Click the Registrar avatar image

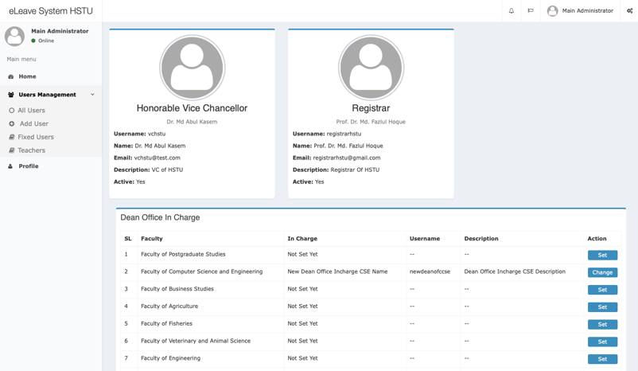click(371, 68)
